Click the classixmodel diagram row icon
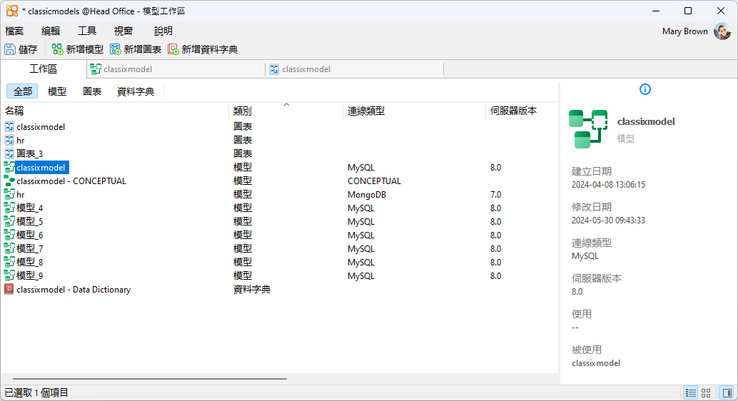This screenshot has height=401, width=738. click(x=9, y=126)
